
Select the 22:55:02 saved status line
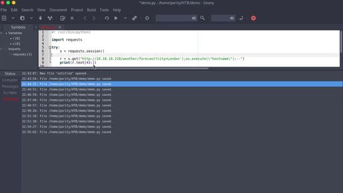tap(182, 132)
